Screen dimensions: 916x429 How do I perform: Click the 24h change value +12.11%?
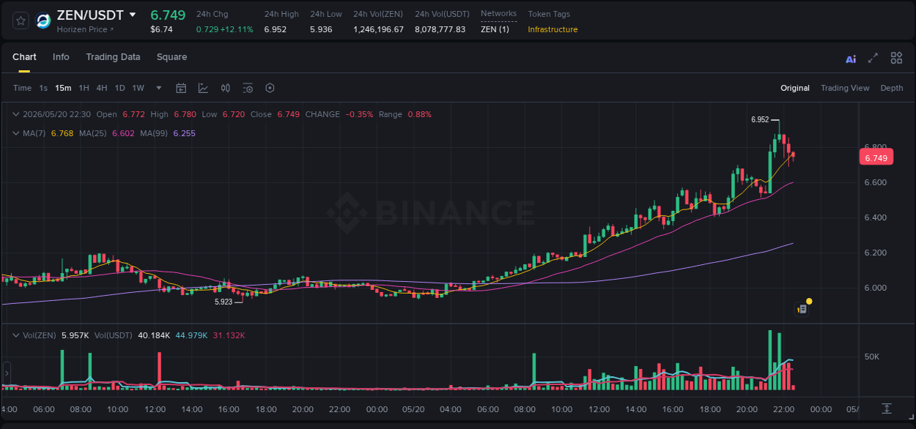click(x=235, y=29)
